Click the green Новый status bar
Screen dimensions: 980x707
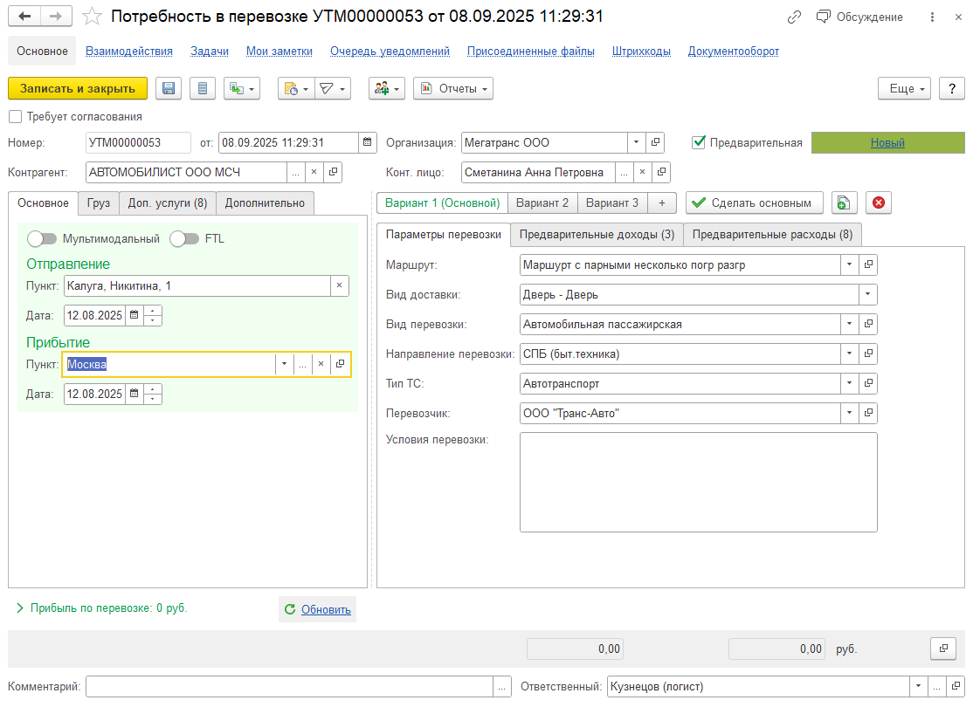(887, 142)
